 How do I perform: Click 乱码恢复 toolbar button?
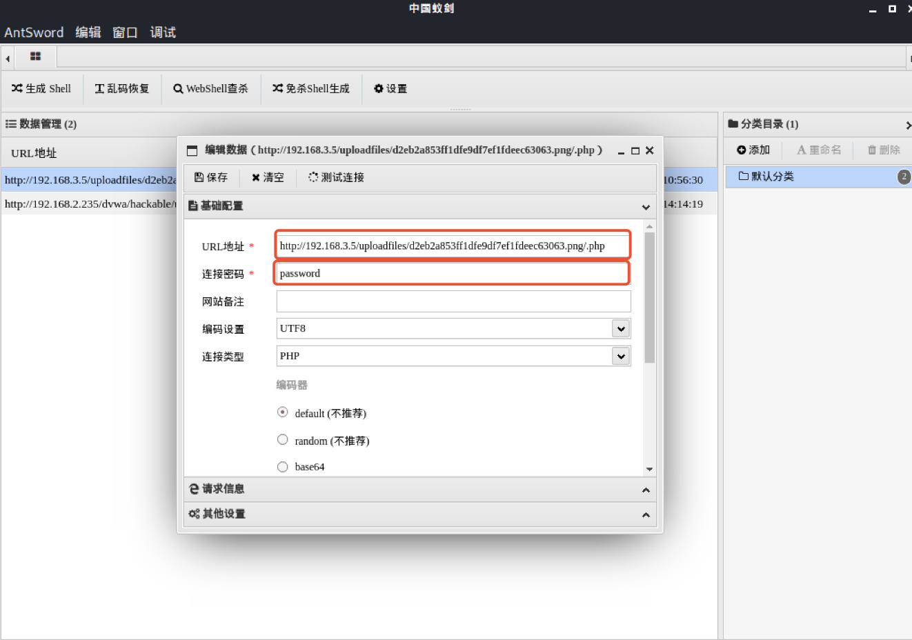(x=122, y=88)
